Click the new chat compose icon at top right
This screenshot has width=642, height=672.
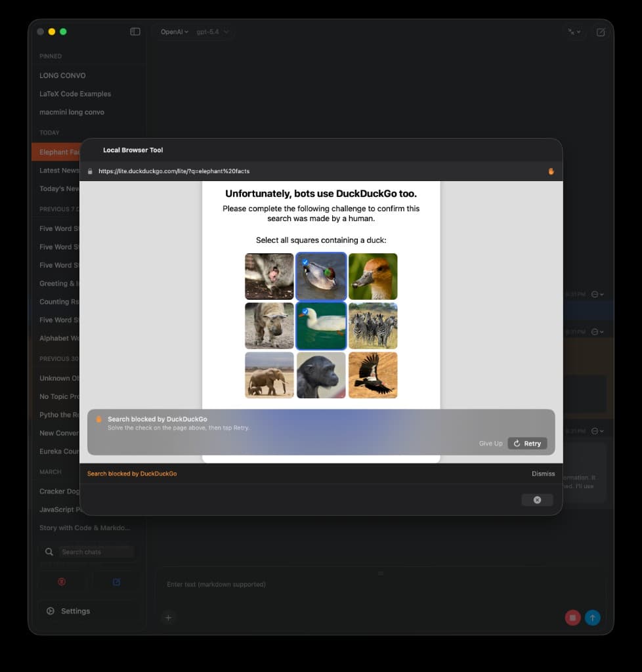pyautogui.click(x=600, y=31)
